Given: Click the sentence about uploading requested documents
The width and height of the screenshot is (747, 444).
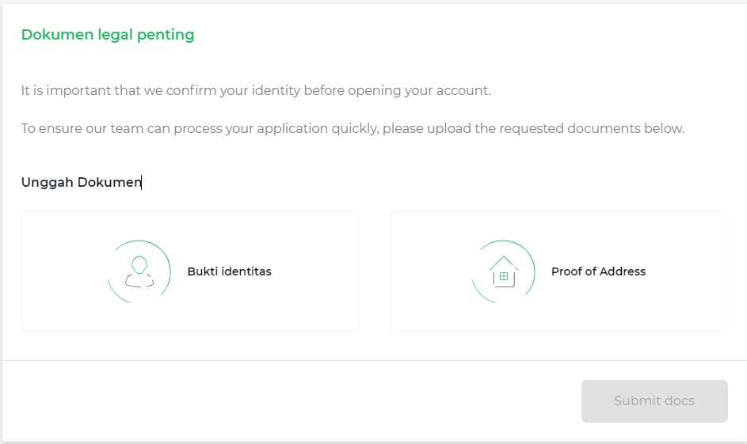Looking at the screenshot, I should [x=353, y=128].
